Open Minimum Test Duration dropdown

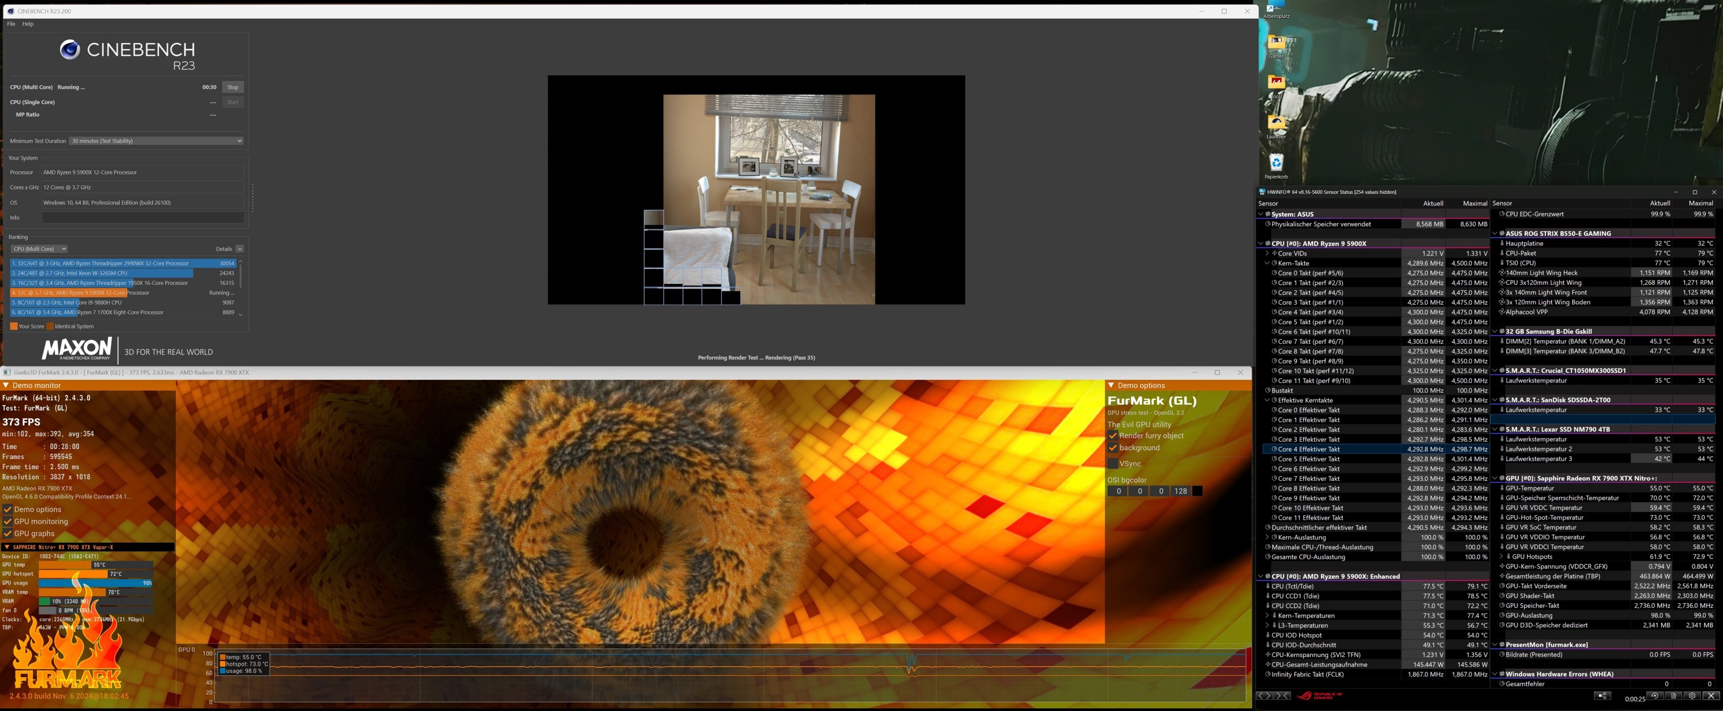click(156, 140)
